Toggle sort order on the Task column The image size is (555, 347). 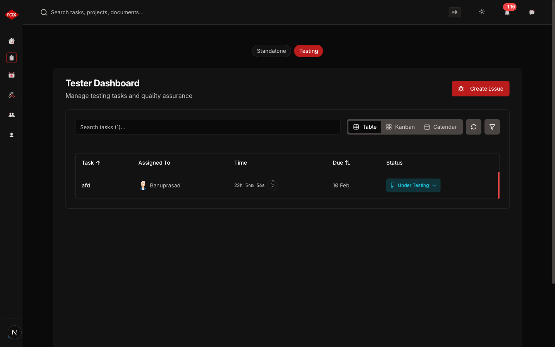(91, 163)
